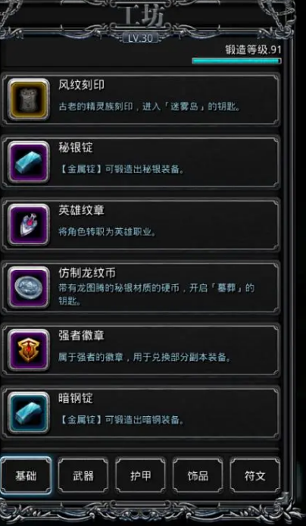306x526 pixels.
Task: Tap the 英雄纹章 crest icon
Action: click(29, 225)
